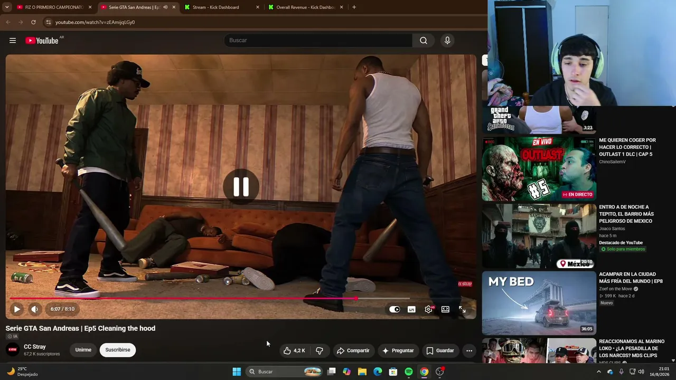Open a new browser tab

point(354,7)
